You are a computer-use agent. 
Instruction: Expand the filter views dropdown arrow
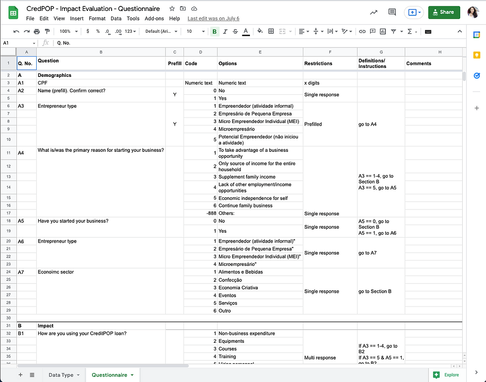click(401, 31)
